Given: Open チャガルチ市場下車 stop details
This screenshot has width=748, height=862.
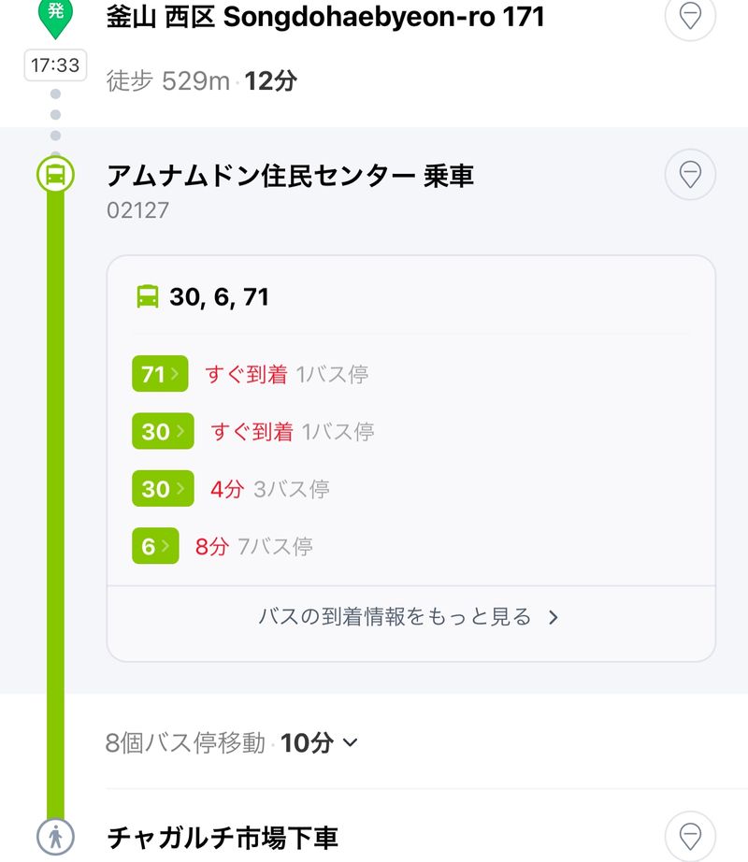Looking at the screenshot, I should (223, 837).
